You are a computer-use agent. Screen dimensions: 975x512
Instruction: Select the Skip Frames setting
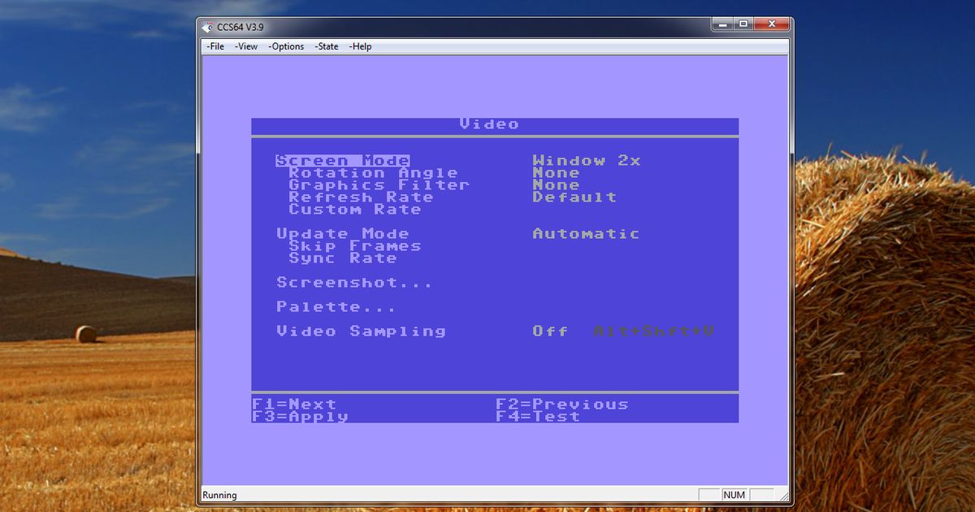point(355,245)
